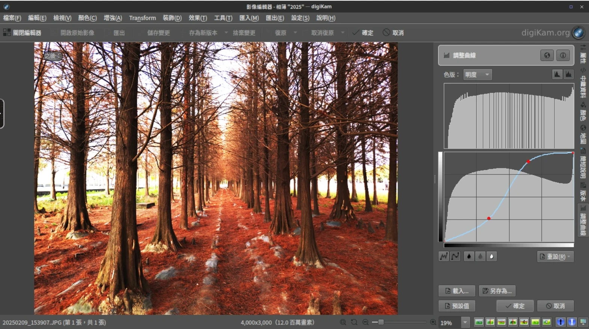Click the info icon in 調整曲線 header

pos(563,55)
